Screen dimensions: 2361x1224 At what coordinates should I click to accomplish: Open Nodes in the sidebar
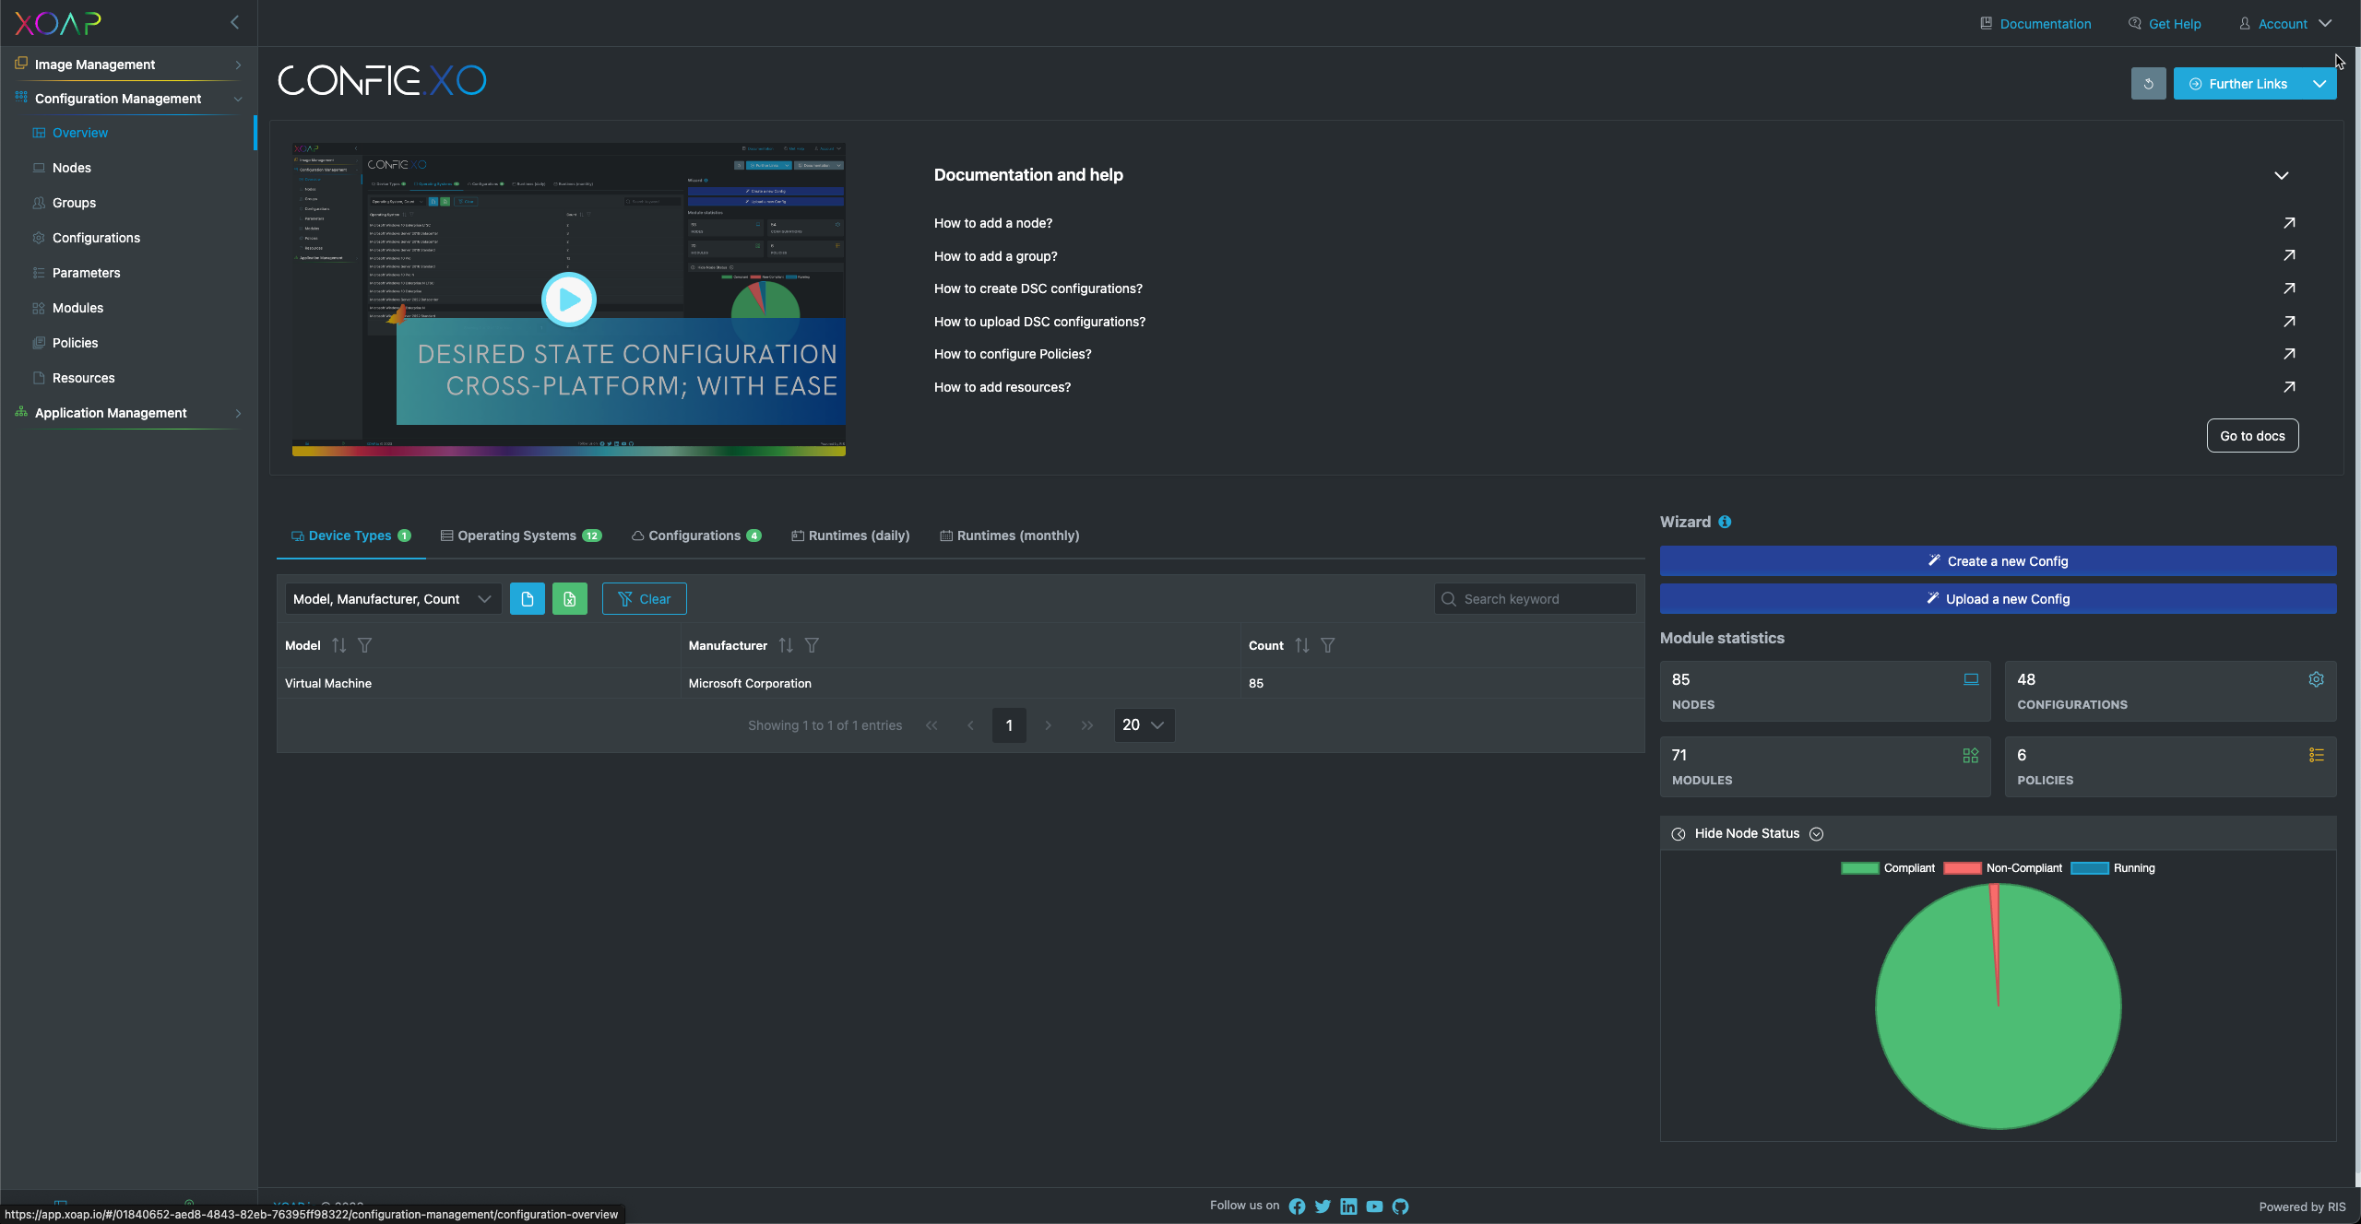point(72,168)
